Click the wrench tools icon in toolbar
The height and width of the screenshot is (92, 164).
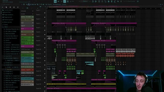[115, 1]
